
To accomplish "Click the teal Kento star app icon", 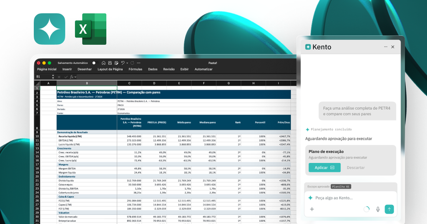I will (x=50, y=29).
